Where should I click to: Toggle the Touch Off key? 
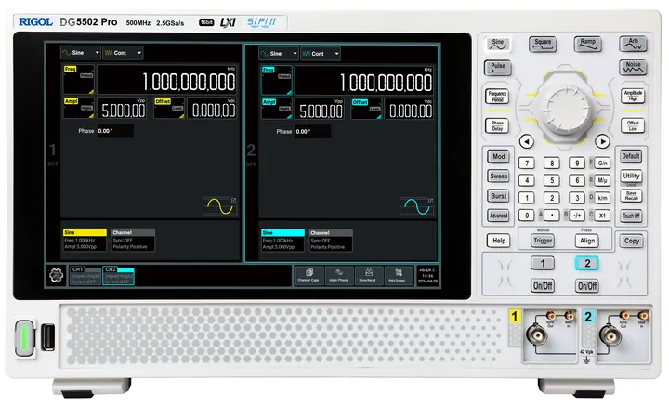tap(631, 216)
